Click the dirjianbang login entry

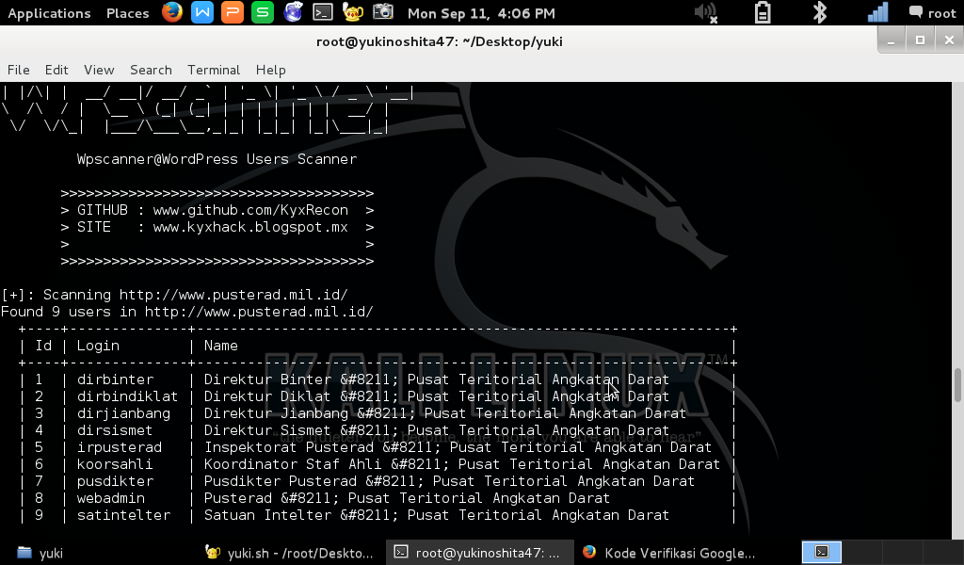[123, 413]
